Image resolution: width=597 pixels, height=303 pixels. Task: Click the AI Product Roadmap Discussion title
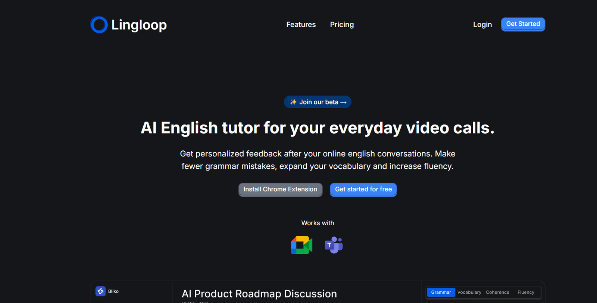point(259,294)
